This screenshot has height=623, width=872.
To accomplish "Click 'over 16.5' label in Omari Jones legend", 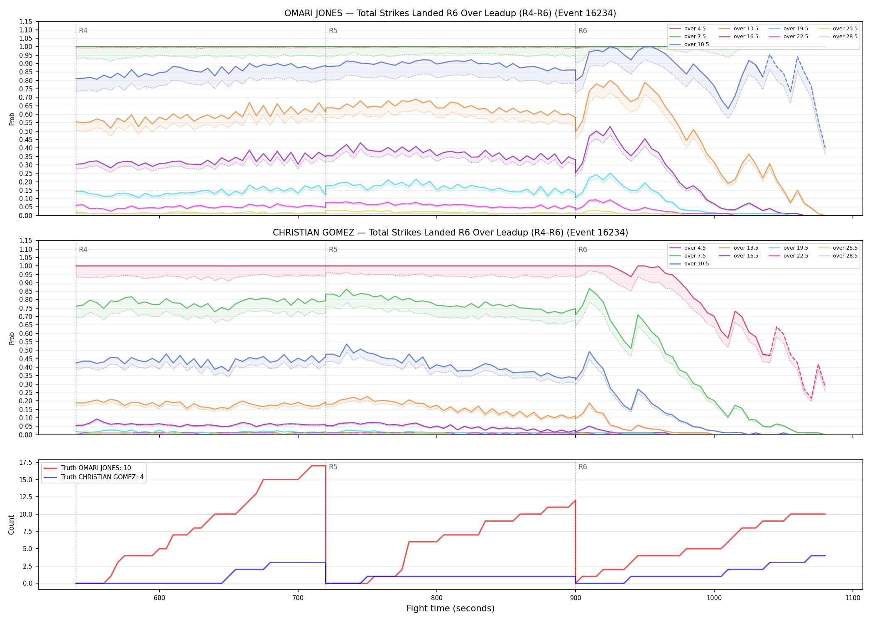I will (746, 37).
